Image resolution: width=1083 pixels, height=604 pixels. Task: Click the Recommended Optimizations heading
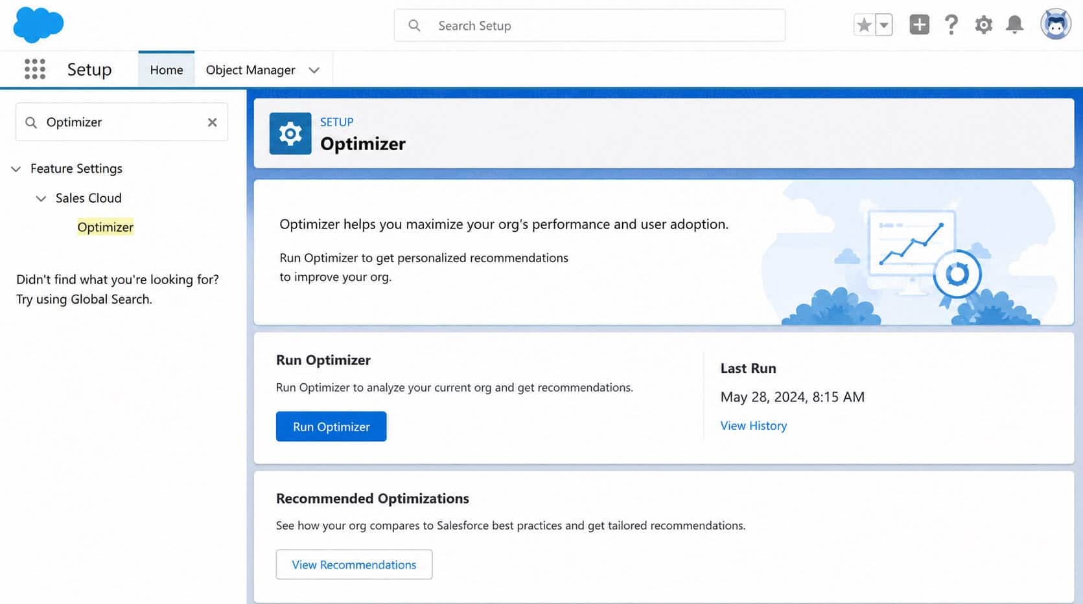click(x=373, y=498)
